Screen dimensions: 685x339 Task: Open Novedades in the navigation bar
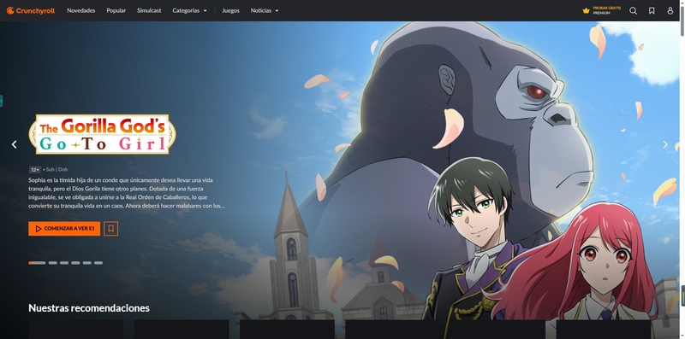point(80,10)
